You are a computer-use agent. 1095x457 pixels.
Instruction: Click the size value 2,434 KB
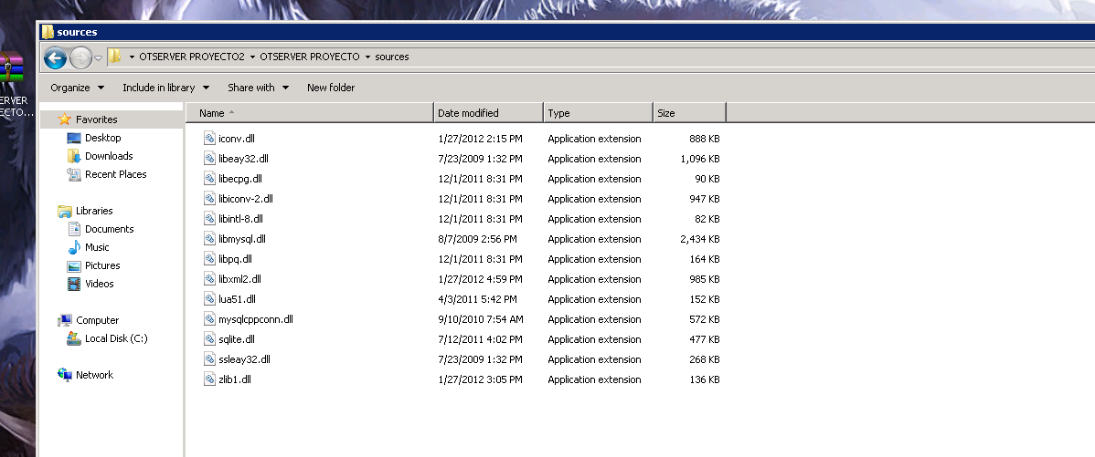700,239
